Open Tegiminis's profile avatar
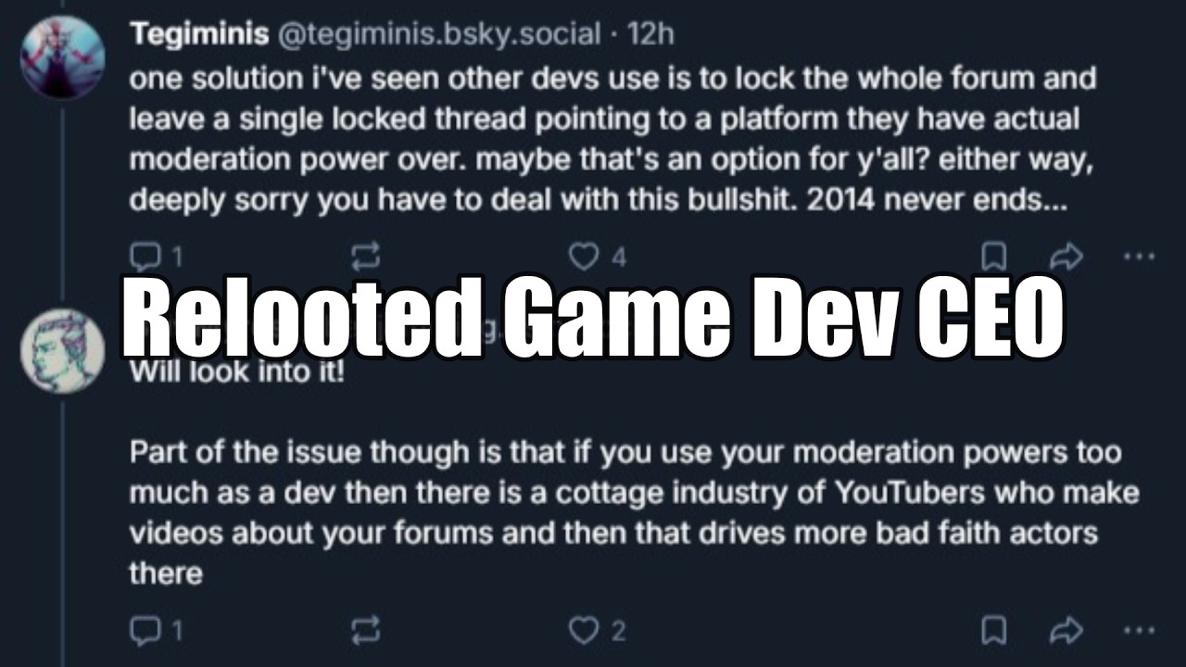The width and height of the screenshot is (1186, 667). pos(62,57)
